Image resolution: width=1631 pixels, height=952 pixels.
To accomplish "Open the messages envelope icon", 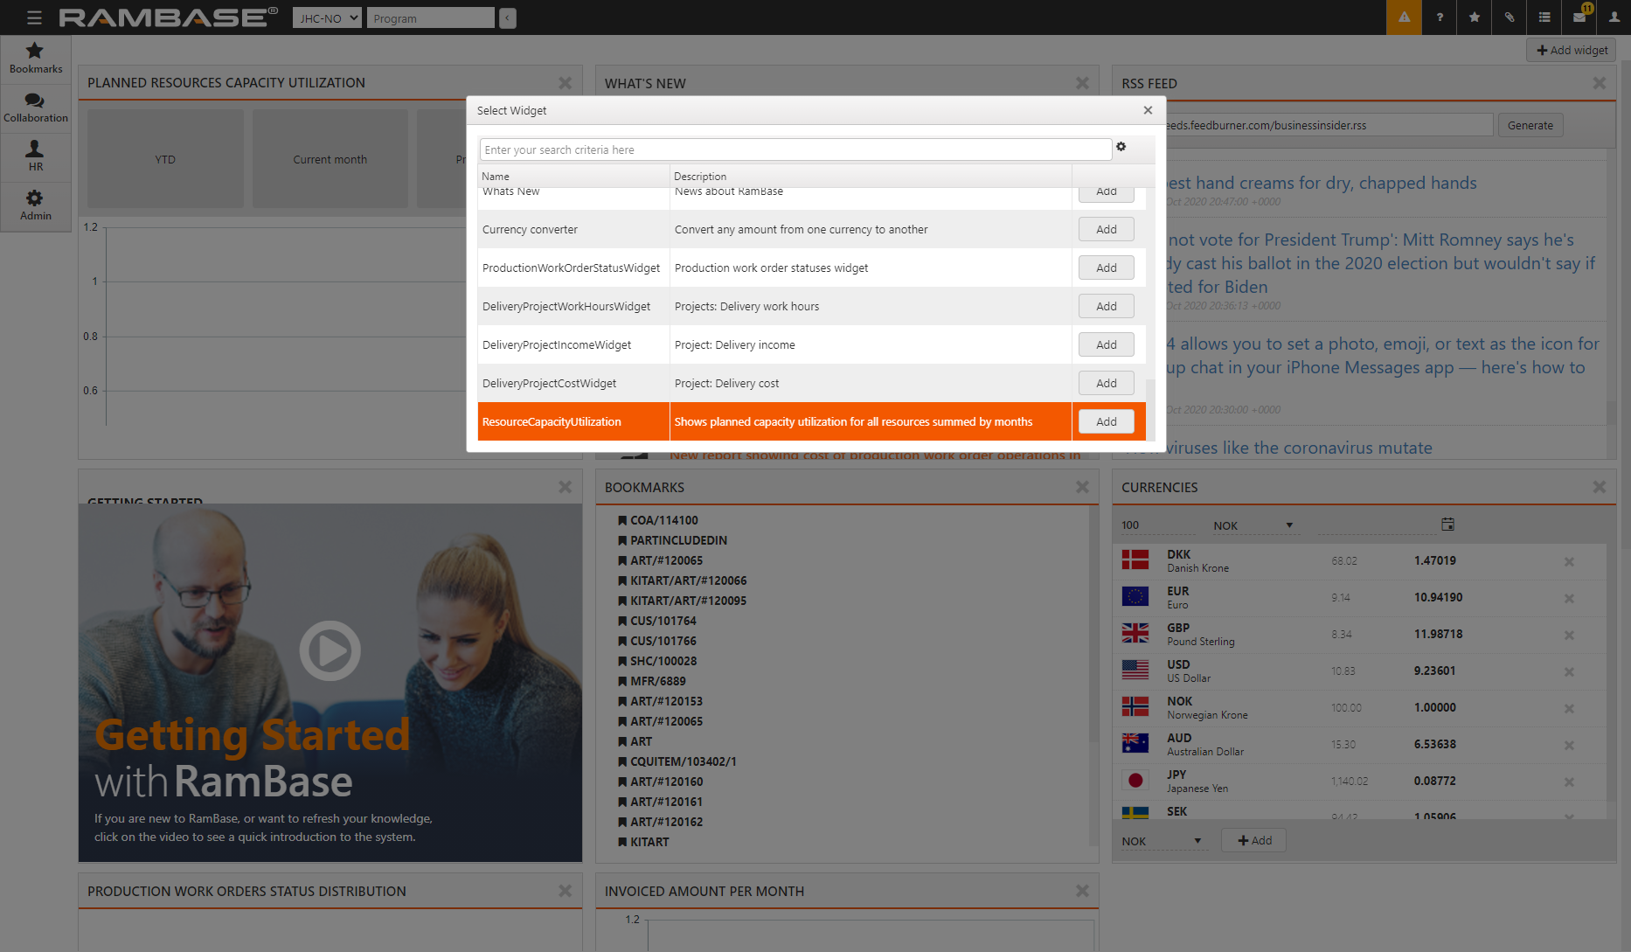I will pyautogui.click(x=1579, y=17).
